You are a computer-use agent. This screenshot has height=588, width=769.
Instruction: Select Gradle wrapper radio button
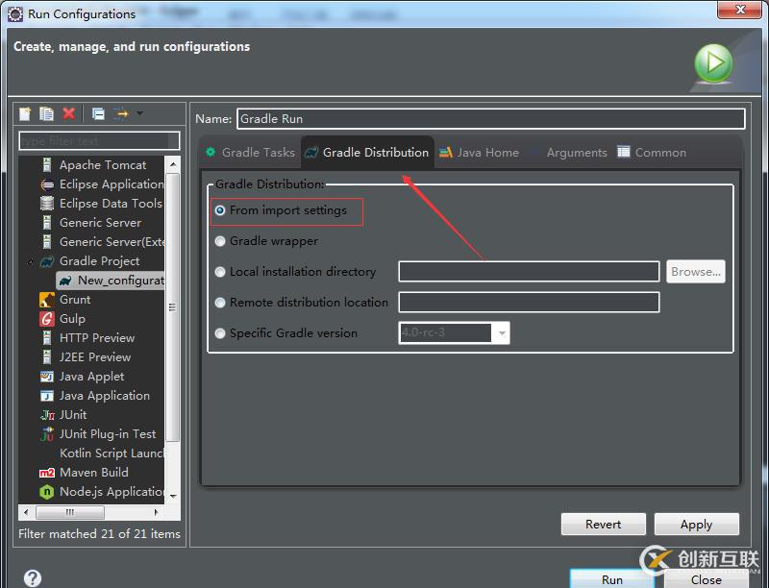[220, 241]
